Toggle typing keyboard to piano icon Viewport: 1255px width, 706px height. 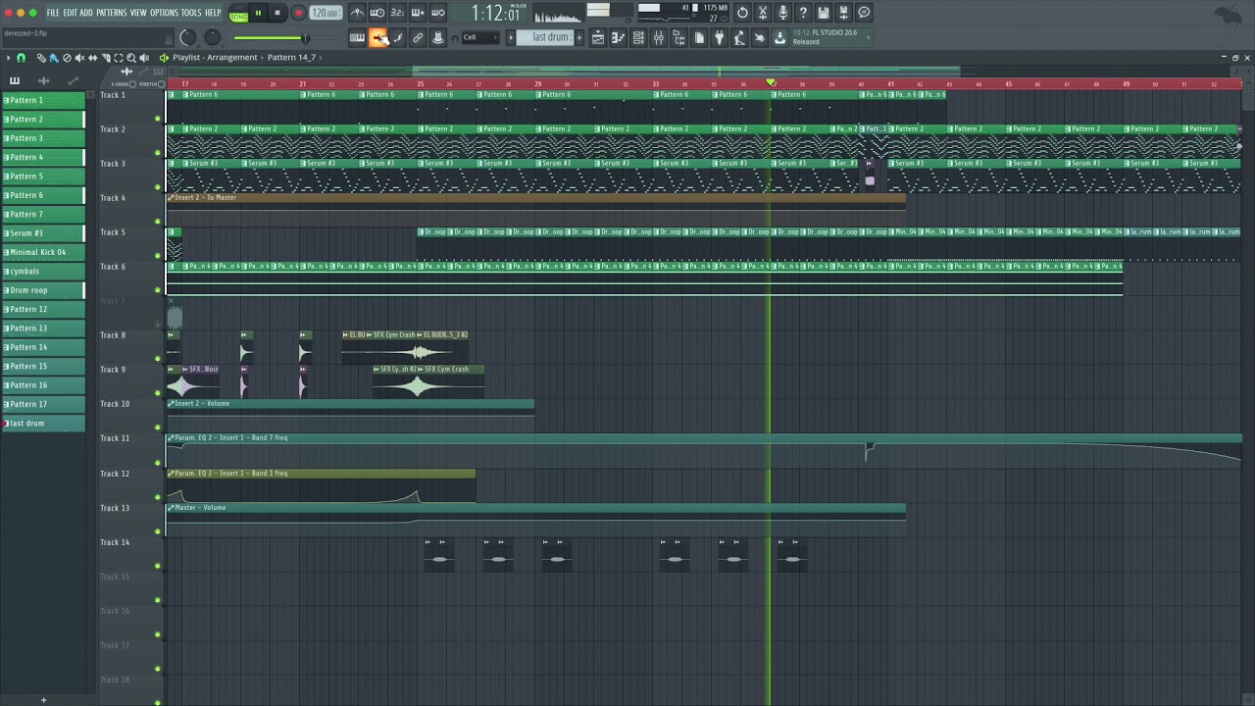pyautogui.click(x=357, y=37)
